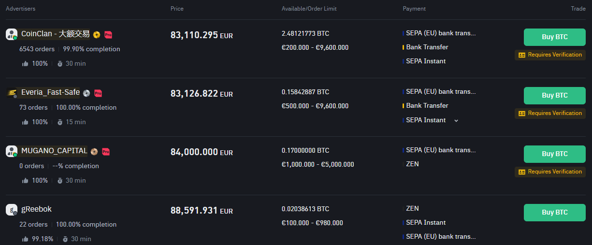Expand Everia_Fast-Safe payment methods chevron
The width and height of the screenshot is (592, 245).
point(456,120)
